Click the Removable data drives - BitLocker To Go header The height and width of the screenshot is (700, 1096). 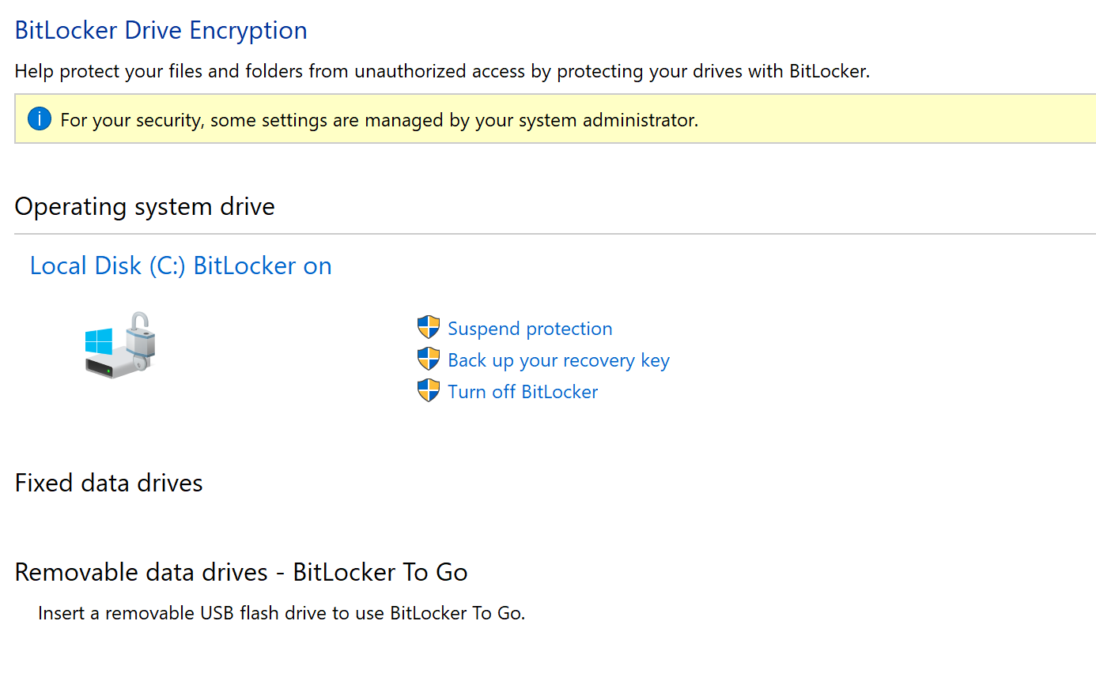tap(241, 572)
